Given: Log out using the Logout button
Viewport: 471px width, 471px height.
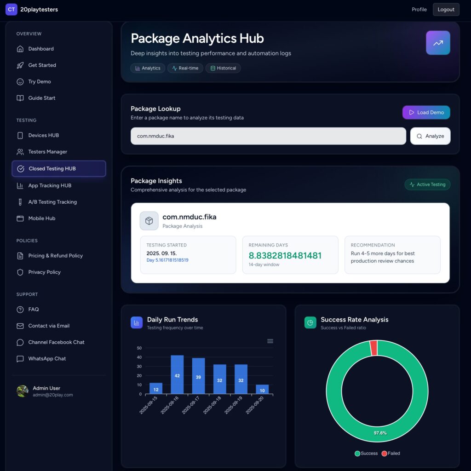Looking at the screenshot, I should click(446, 9).
